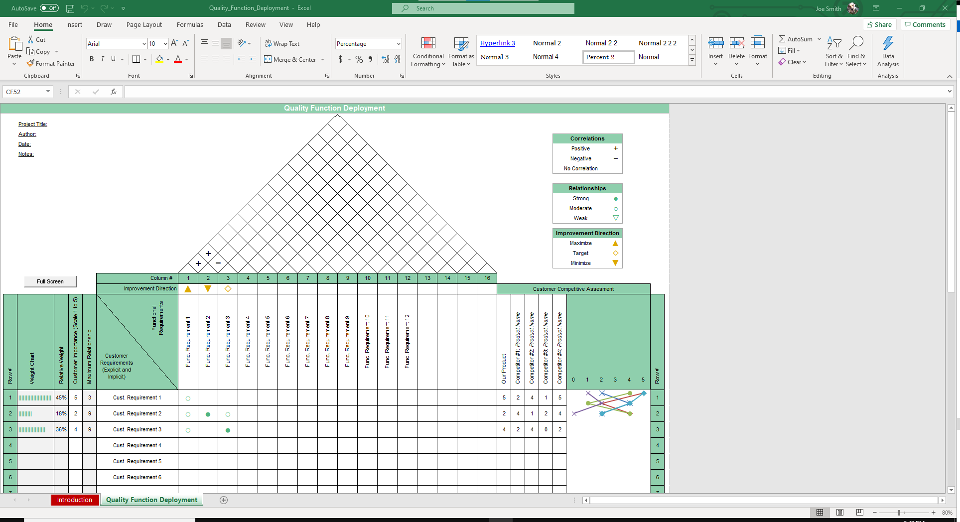Click the Save icon in title bar
Image resolution: width=960 pixels, height=522 pixels.
[70, 8]
